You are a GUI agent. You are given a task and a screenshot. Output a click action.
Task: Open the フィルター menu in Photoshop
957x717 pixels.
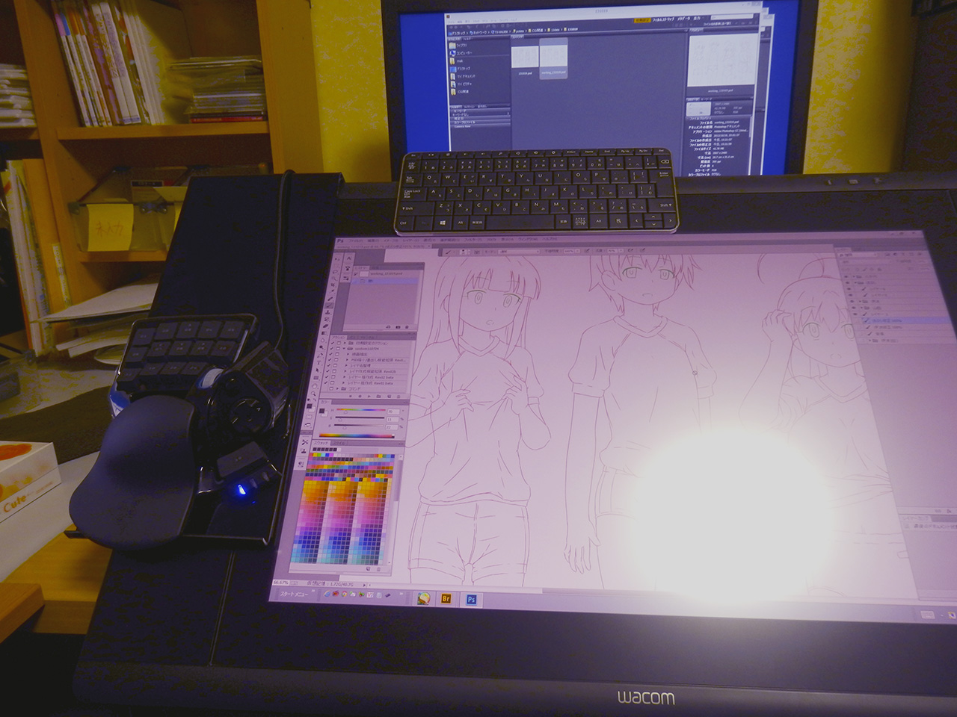point(473,240)
